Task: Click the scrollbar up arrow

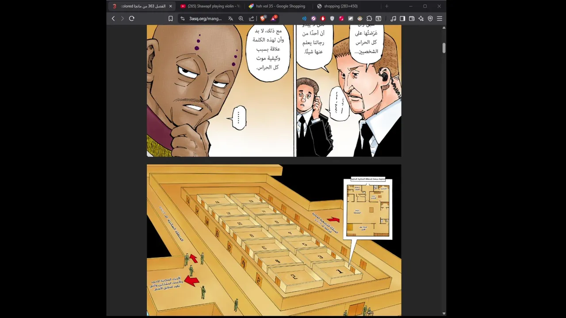Action: [444, 27]
